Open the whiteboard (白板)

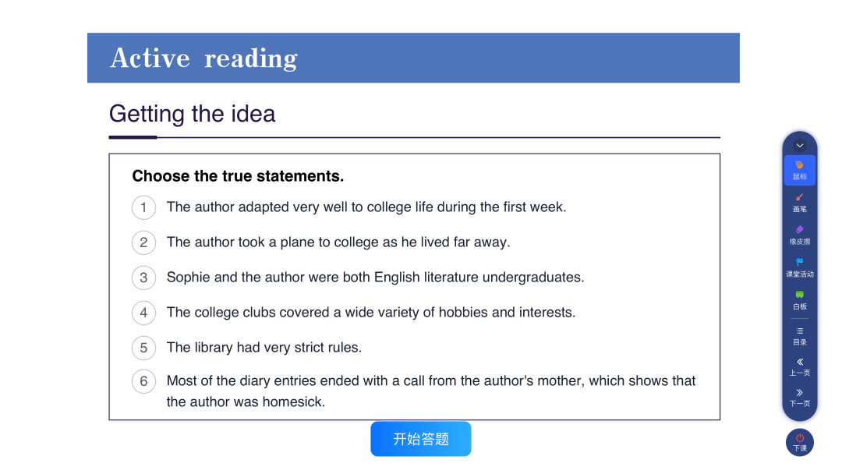[800, 301]
